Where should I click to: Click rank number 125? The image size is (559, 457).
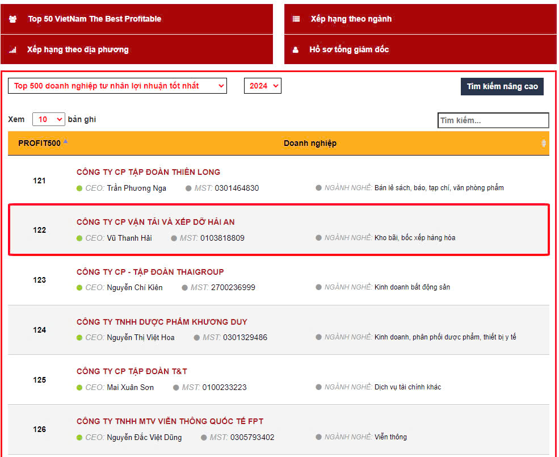coord(39,380)
